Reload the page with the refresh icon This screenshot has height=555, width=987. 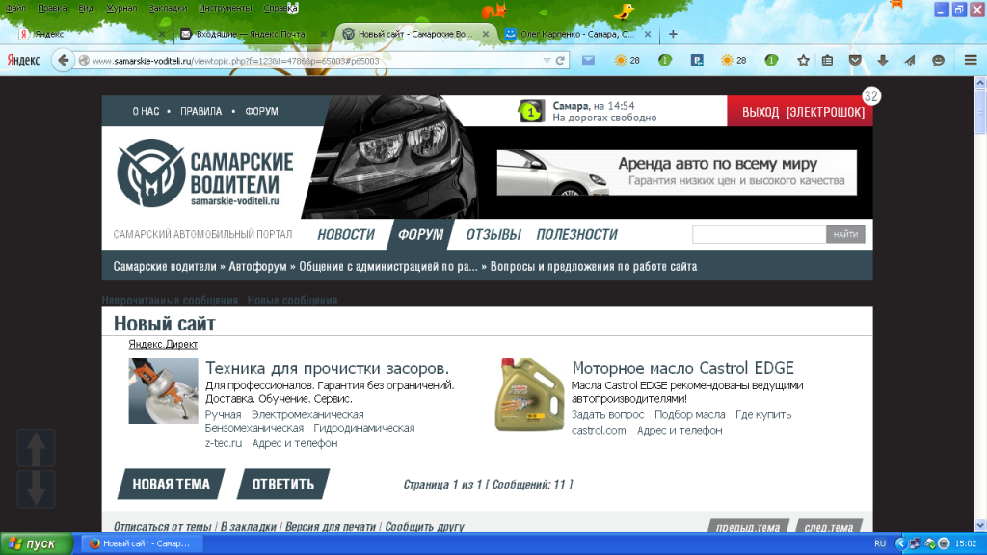(x=560, y=61)
